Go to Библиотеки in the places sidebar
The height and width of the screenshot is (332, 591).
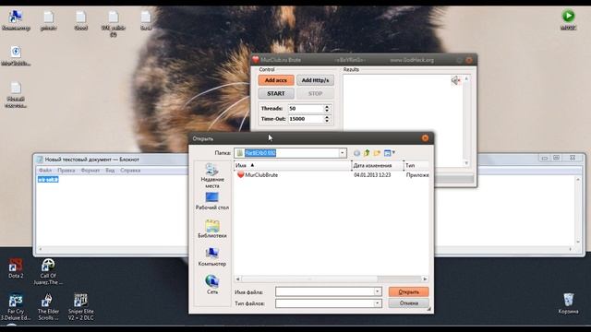[x=212, y=229]
